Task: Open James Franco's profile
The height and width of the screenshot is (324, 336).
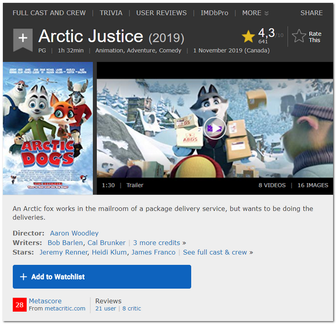Action: click(x=154, y=252)
